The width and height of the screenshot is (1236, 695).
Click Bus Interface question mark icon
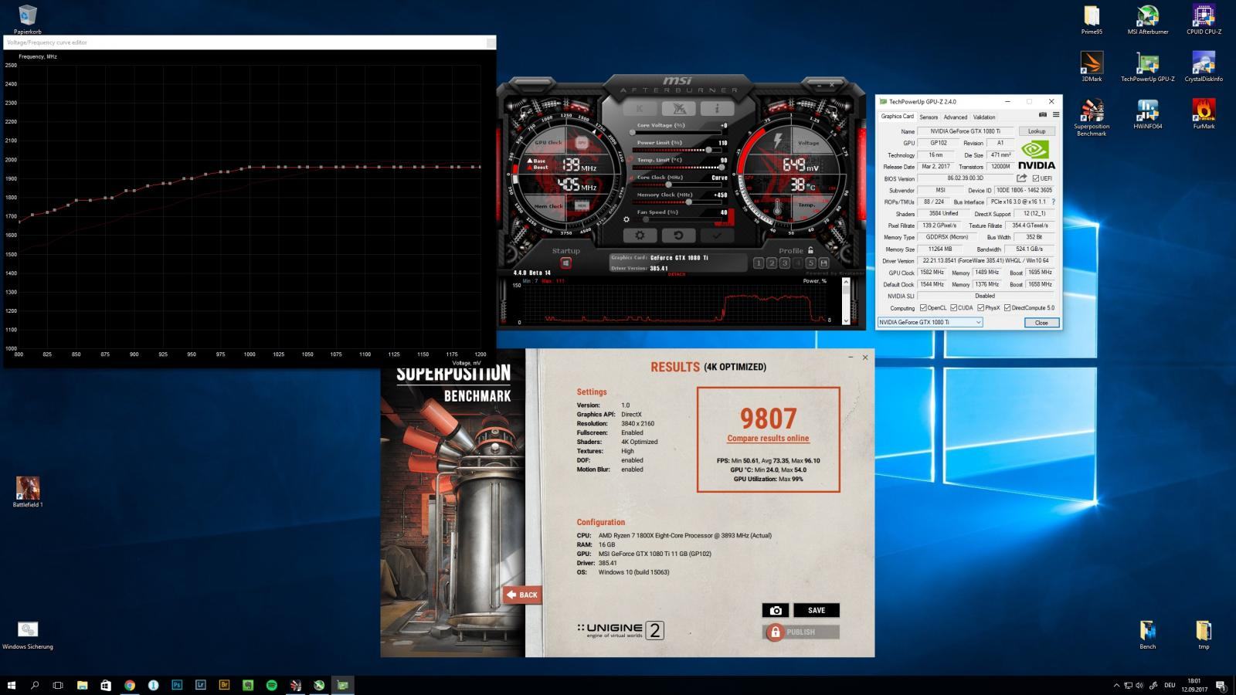[x=1053, y=202]
